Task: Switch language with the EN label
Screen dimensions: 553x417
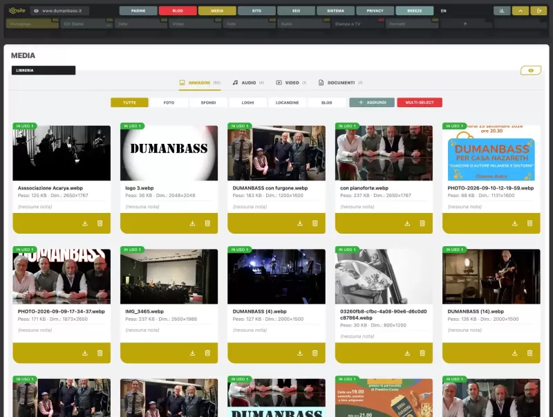Action: coord(443,11)
